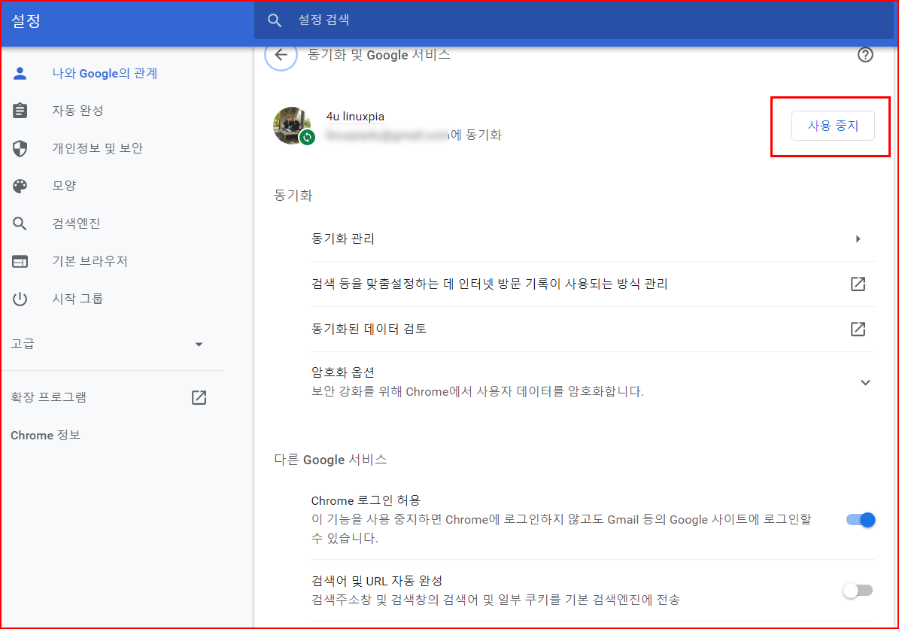Click the 다른 Google 서비스 heading

pos(330,460)
